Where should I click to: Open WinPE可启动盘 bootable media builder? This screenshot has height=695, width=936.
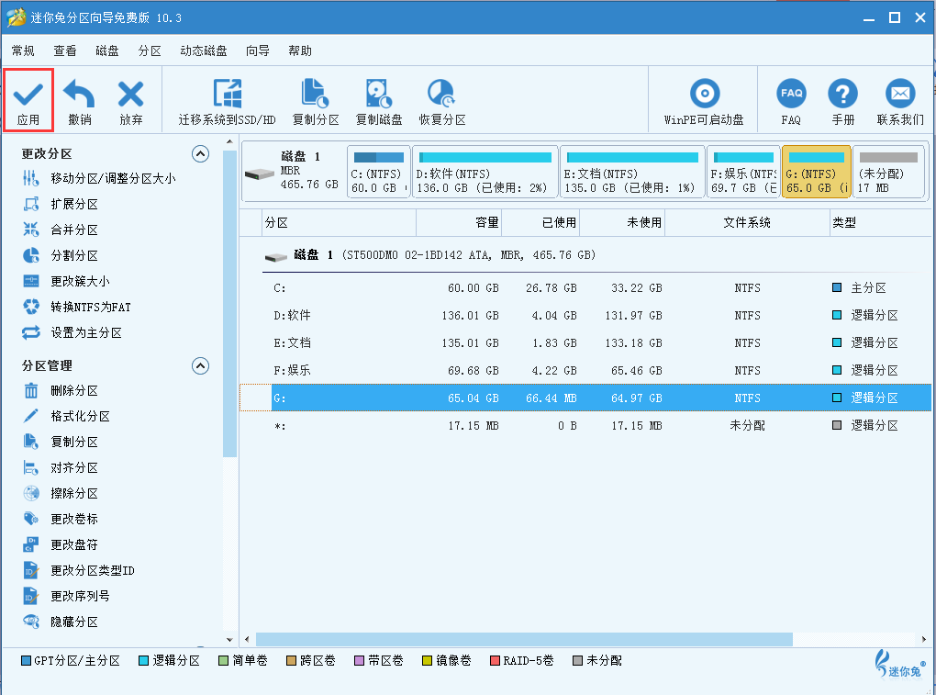click(704, 102)
